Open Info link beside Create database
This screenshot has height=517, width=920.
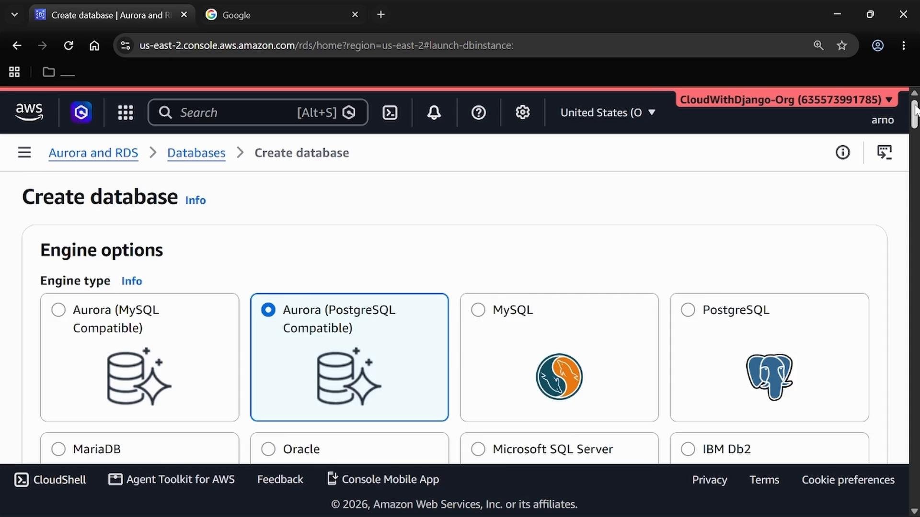click(x=195, y=200)
